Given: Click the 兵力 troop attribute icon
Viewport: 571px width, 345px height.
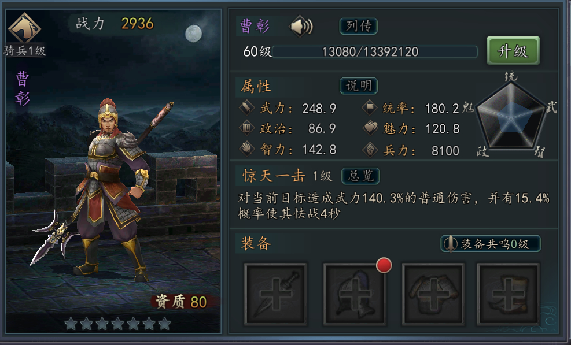Looking at the screenshot, I should point(370,150).
